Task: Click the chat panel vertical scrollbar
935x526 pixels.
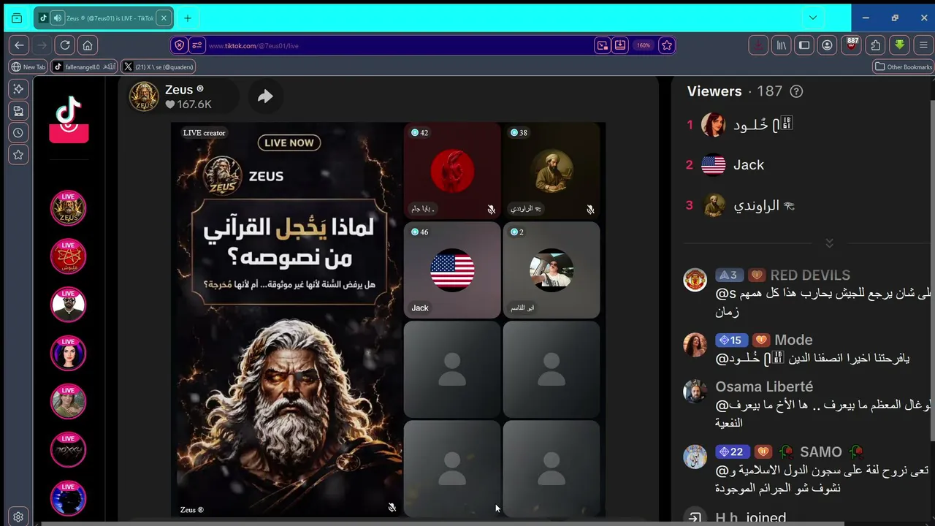Action: click(932, 270)
